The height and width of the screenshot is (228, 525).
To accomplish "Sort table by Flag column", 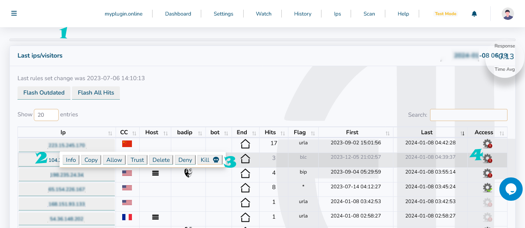I will pos(303,132).
